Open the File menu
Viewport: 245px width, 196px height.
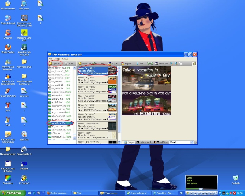coord(50,59)
